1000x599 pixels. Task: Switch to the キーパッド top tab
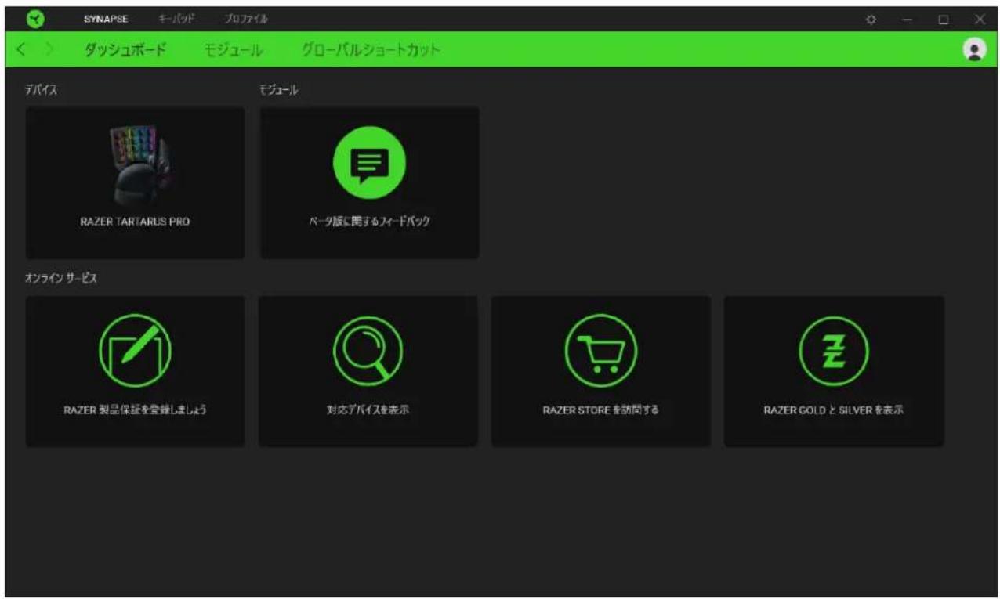click(177, 19)
